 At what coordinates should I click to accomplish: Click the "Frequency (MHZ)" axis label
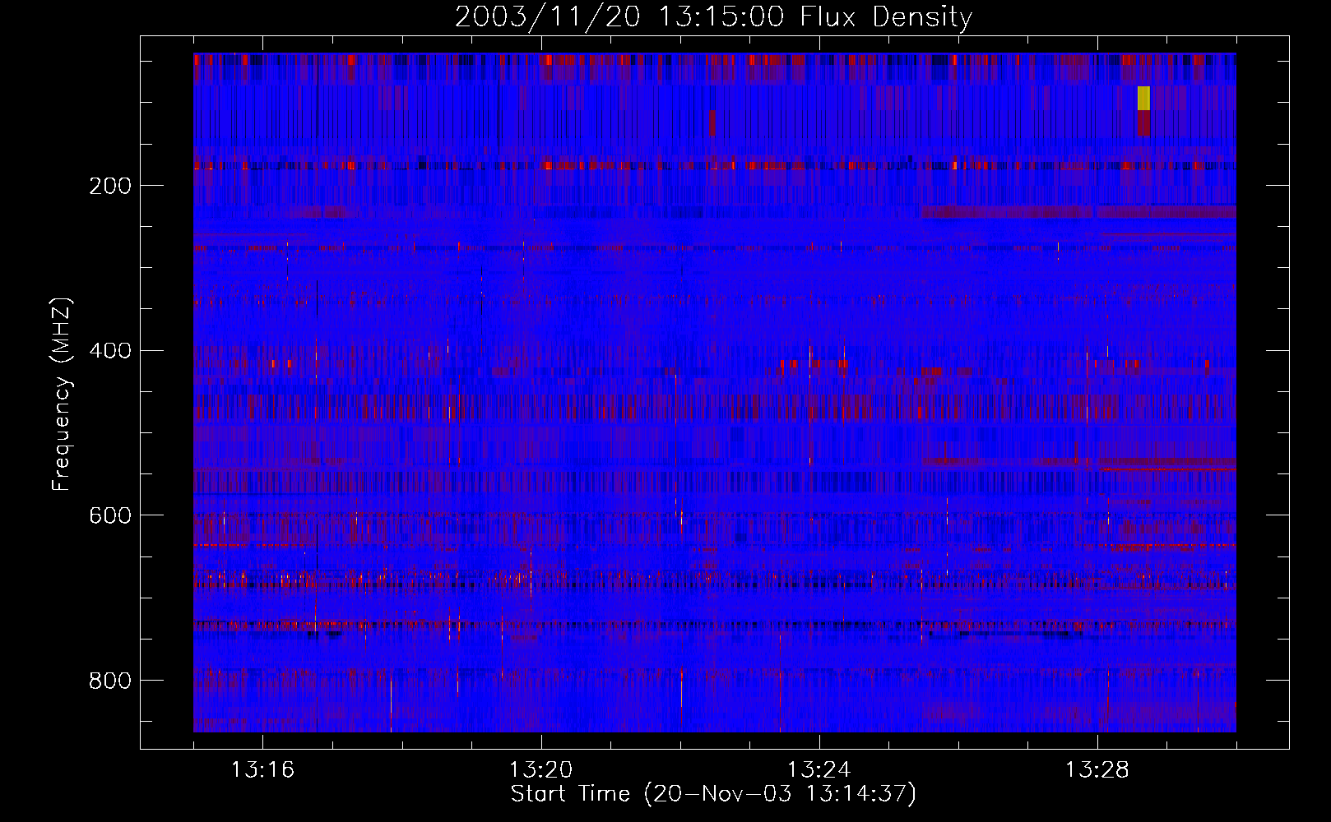[61, 395]
